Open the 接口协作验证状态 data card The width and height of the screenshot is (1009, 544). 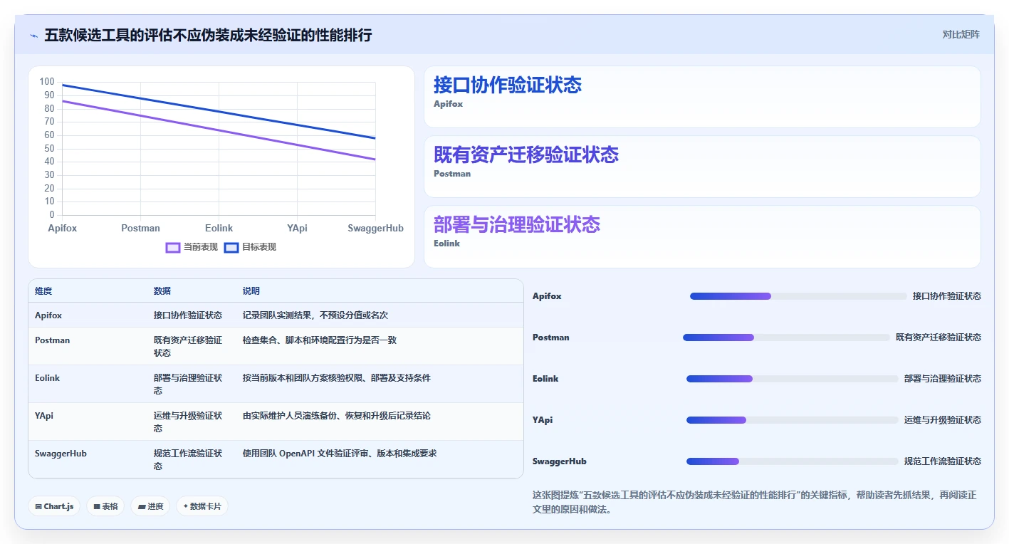click(x=702, y=97)
